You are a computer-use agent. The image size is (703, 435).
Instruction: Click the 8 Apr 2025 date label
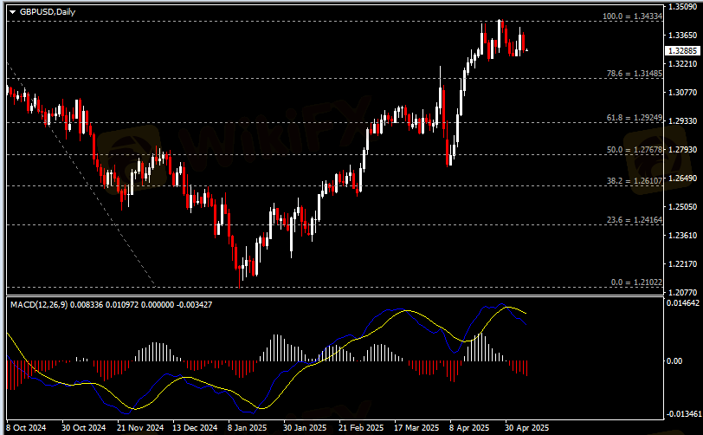pos(469,428)
